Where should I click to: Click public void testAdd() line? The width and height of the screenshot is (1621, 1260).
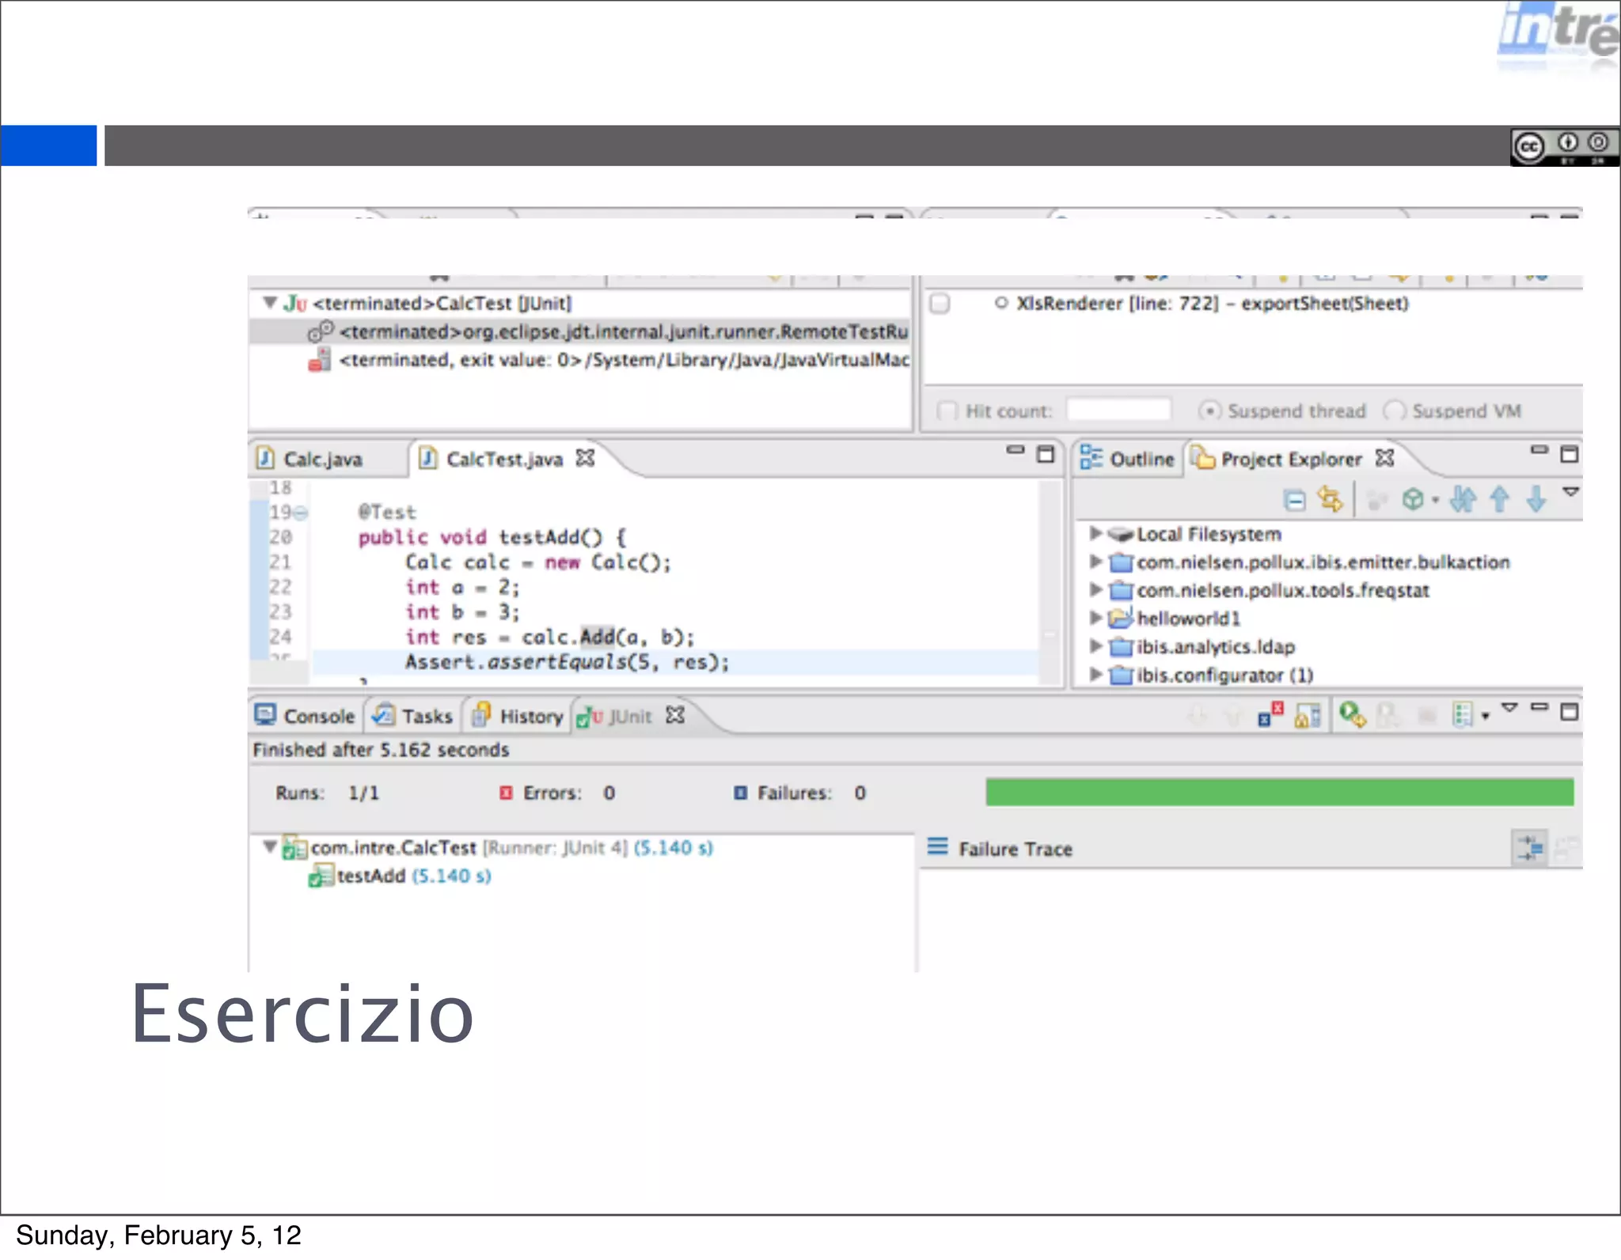[492, 537]
